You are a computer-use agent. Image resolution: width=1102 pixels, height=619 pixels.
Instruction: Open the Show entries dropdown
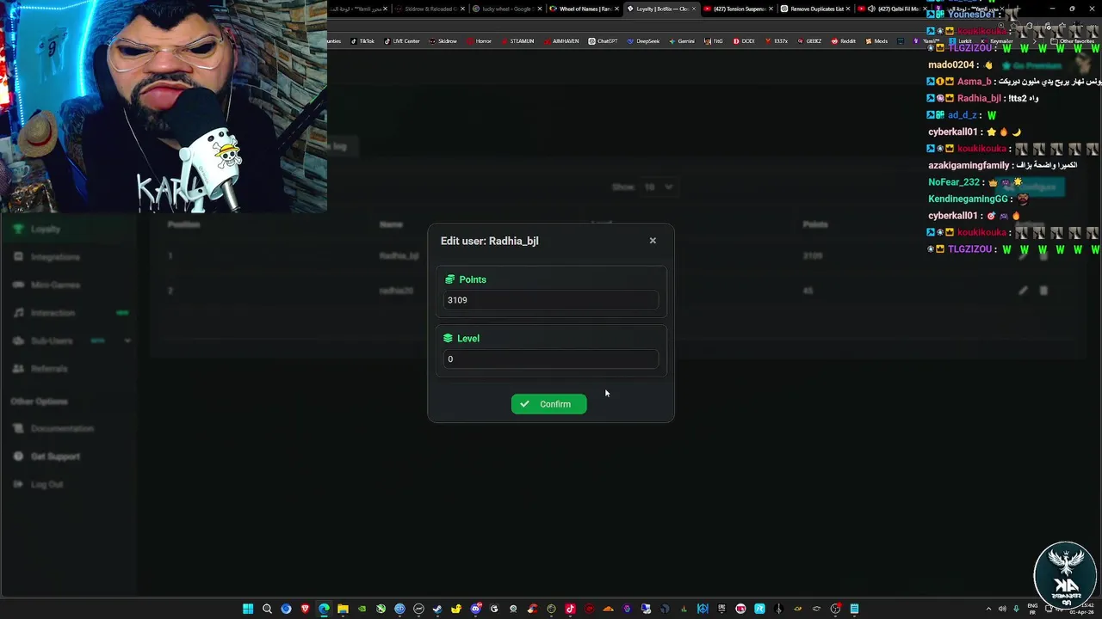659,187
